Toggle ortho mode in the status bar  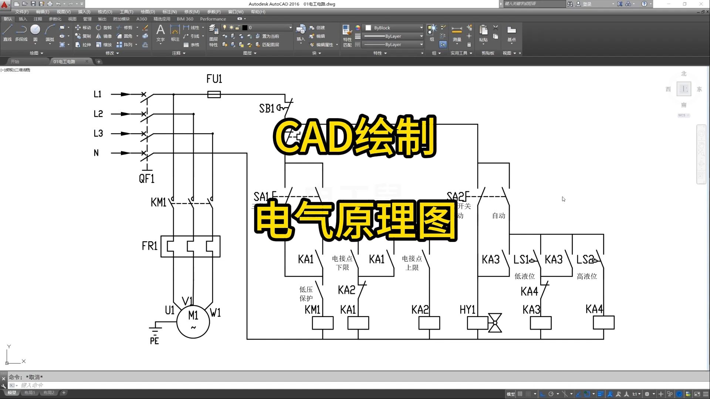click(542, 394)
